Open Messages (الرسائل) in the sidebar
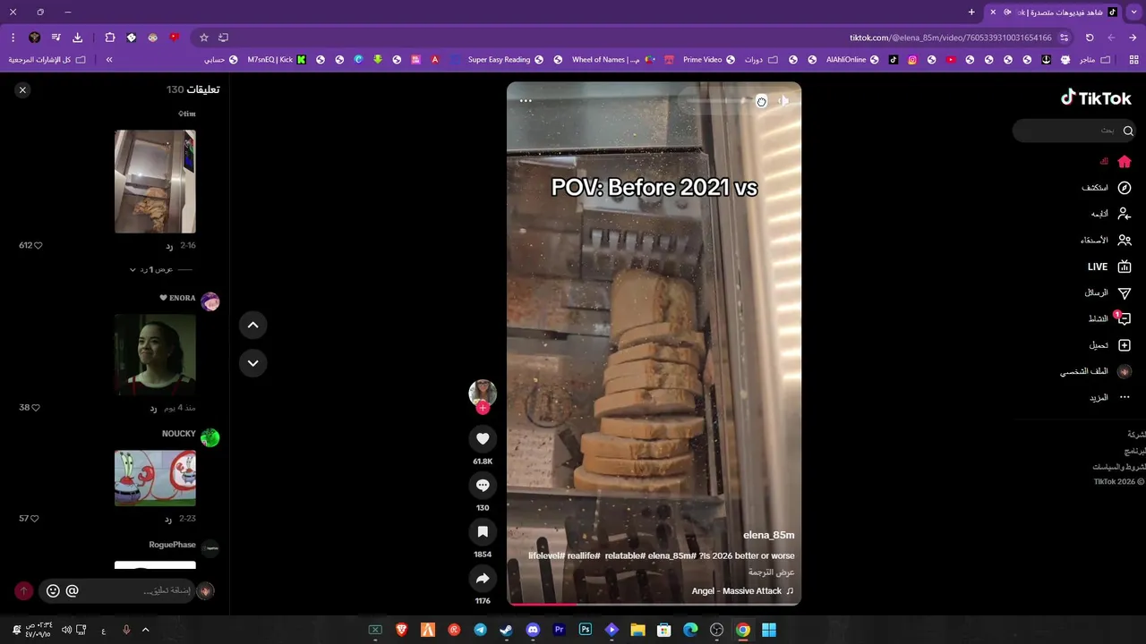The height and width of the screenshot is (644, 1146). pyautogui.click(x=1108, y=292)
